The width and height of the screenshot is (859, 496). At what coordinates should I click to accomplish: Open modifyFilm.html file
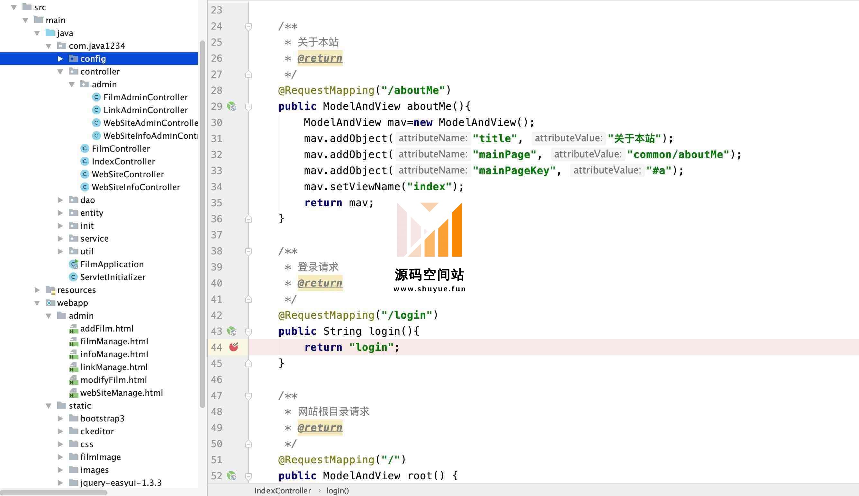point(108,380)
